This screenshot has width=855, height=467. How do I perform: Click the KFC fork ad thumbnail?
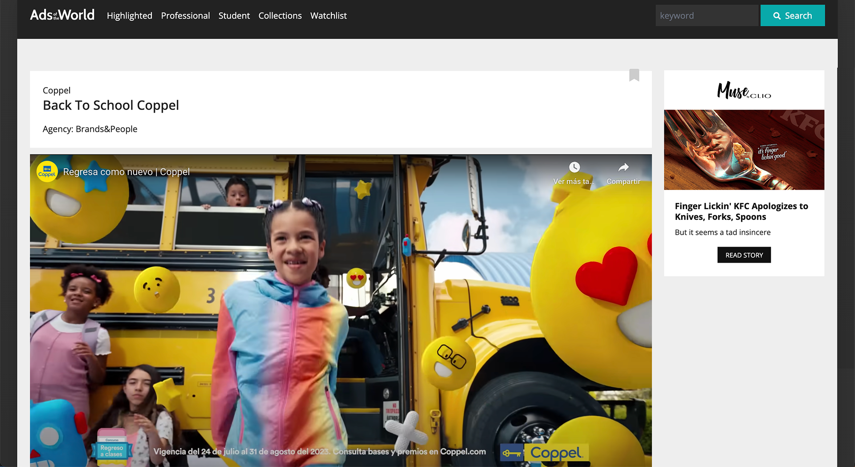tap(744, 150)
